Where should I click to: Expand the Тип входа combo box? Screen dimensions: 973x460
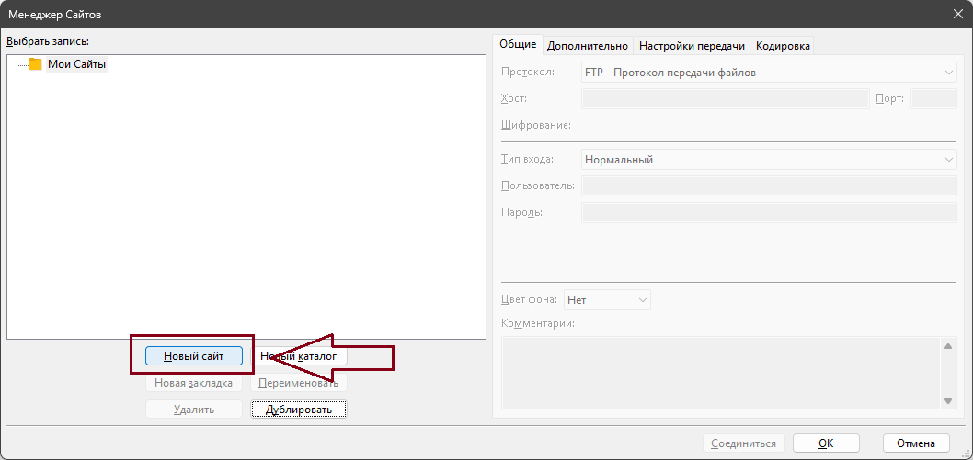tap(769, 160)
